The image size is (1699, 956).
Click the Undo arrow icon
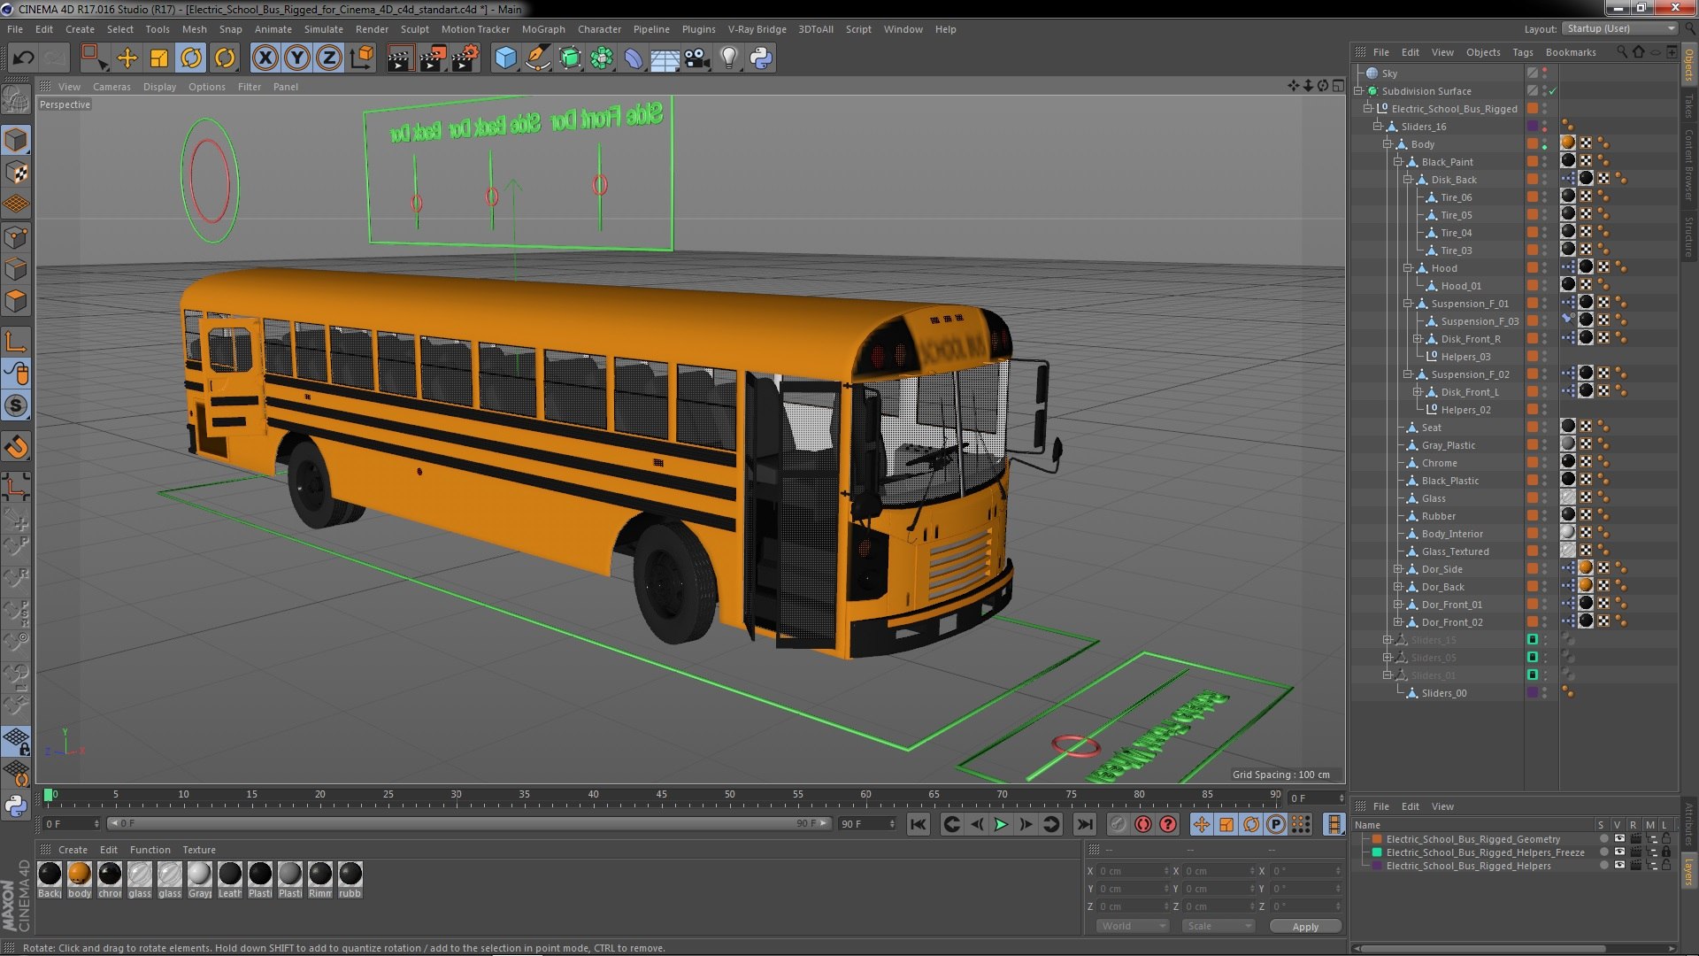[23, 58]
